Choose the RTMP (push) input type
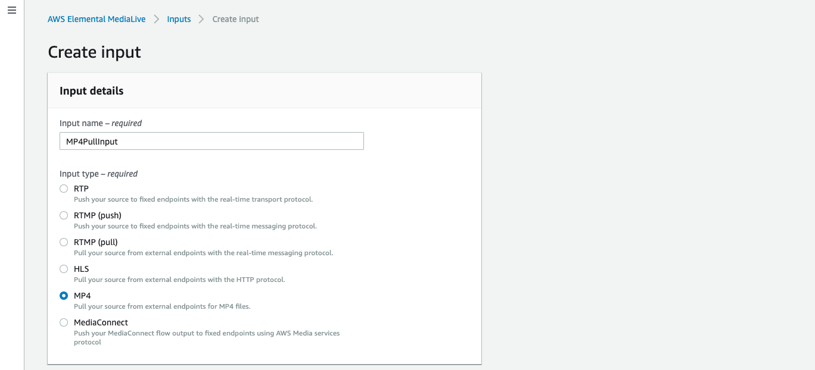Screen dimensions: 815x370 pos(64,215)
